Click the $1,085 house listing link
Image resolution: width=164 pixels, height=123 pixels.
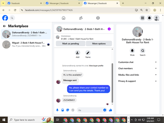(x=77, y=39)
